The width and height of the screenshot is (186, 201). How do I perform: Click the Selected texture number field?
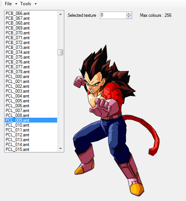pyautogui.click(x=113, y=15)
